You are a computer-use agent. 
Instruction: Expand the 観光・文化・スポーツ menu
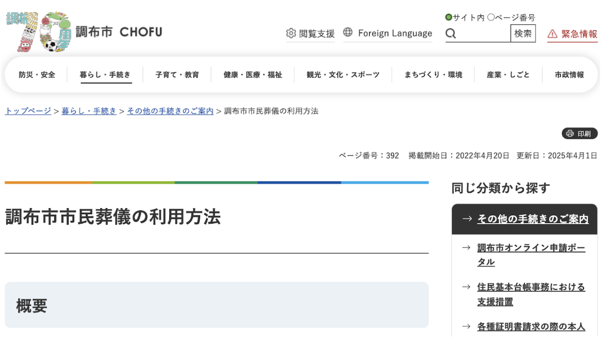pyautogui.click(x=343, y=75)
